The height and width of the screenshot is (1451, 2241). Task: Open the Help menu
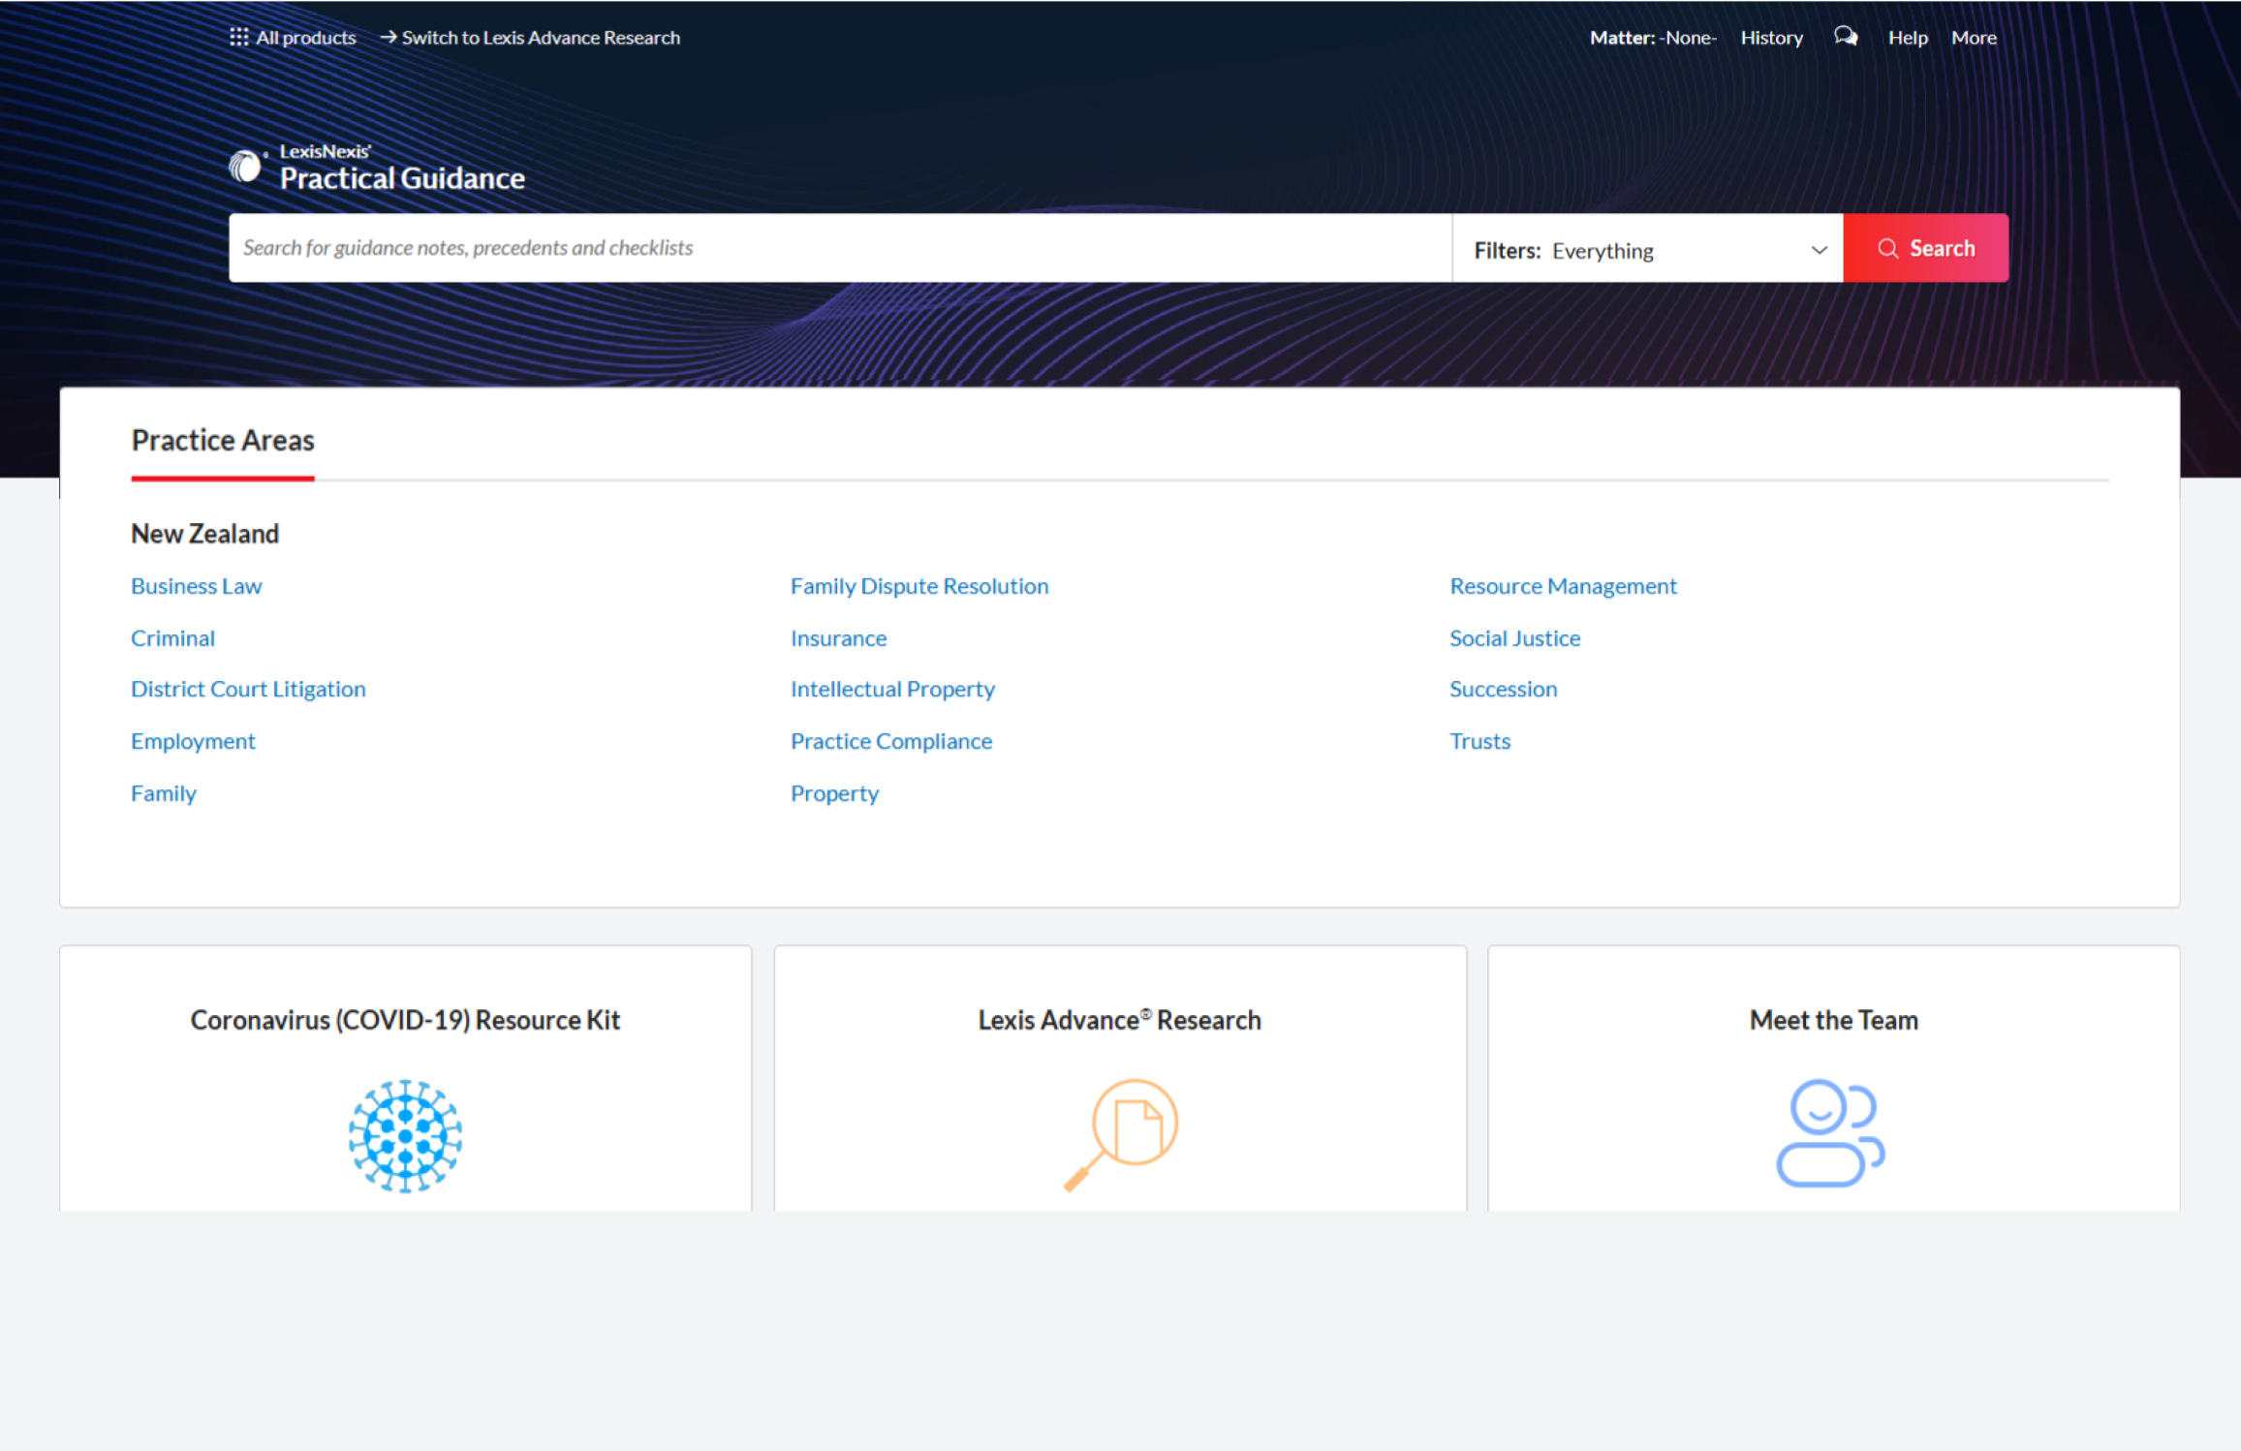[x=1907, y=37]
